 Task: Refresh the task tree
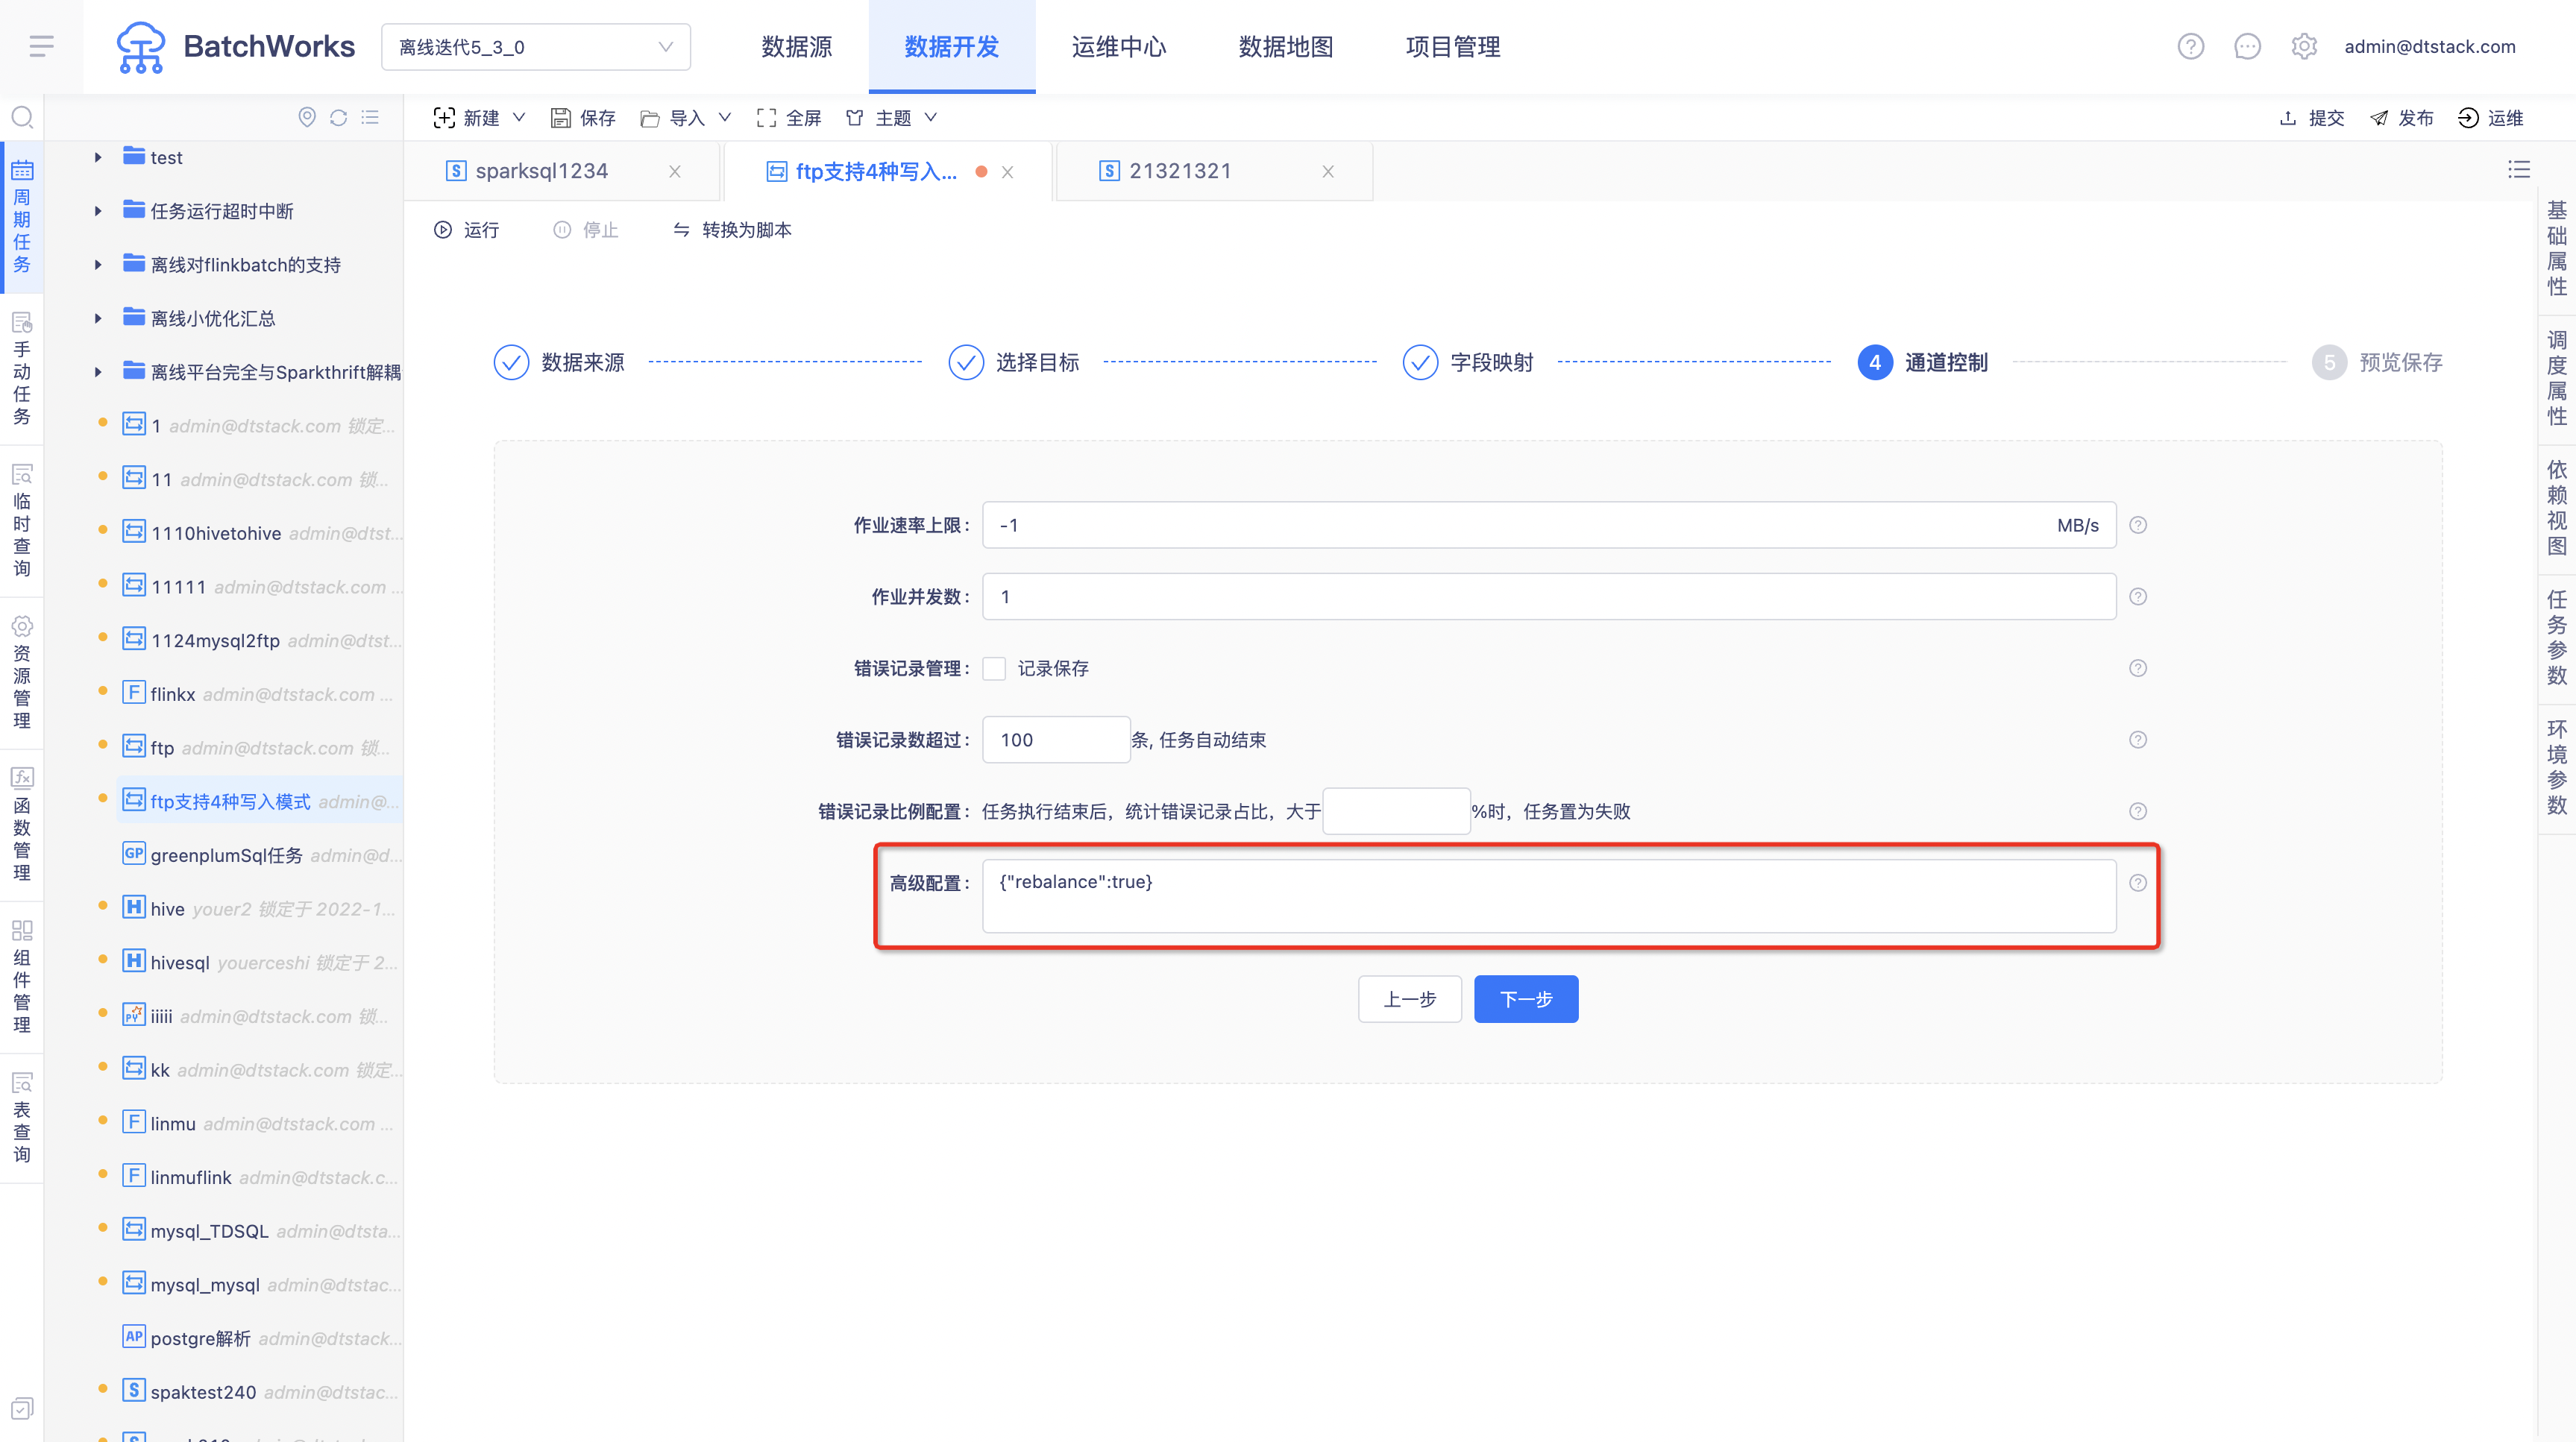click(338, 118)
